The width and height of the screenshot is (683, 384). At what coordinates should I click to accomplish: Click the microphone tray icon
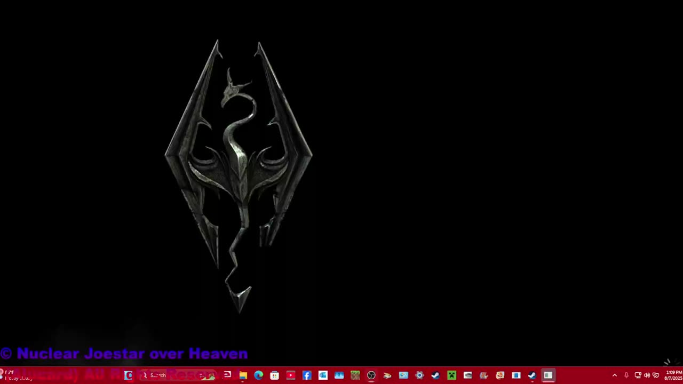point(626,375)
